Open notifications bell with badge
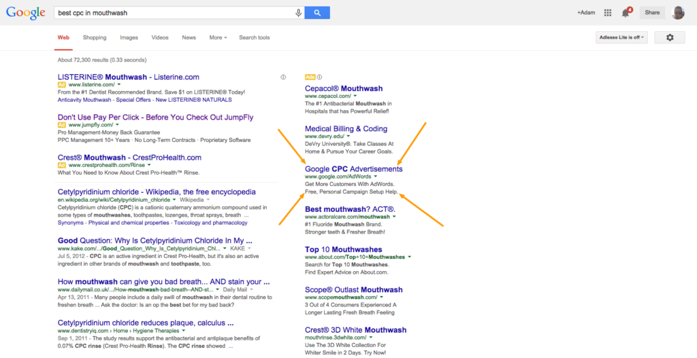 point(626,13)
